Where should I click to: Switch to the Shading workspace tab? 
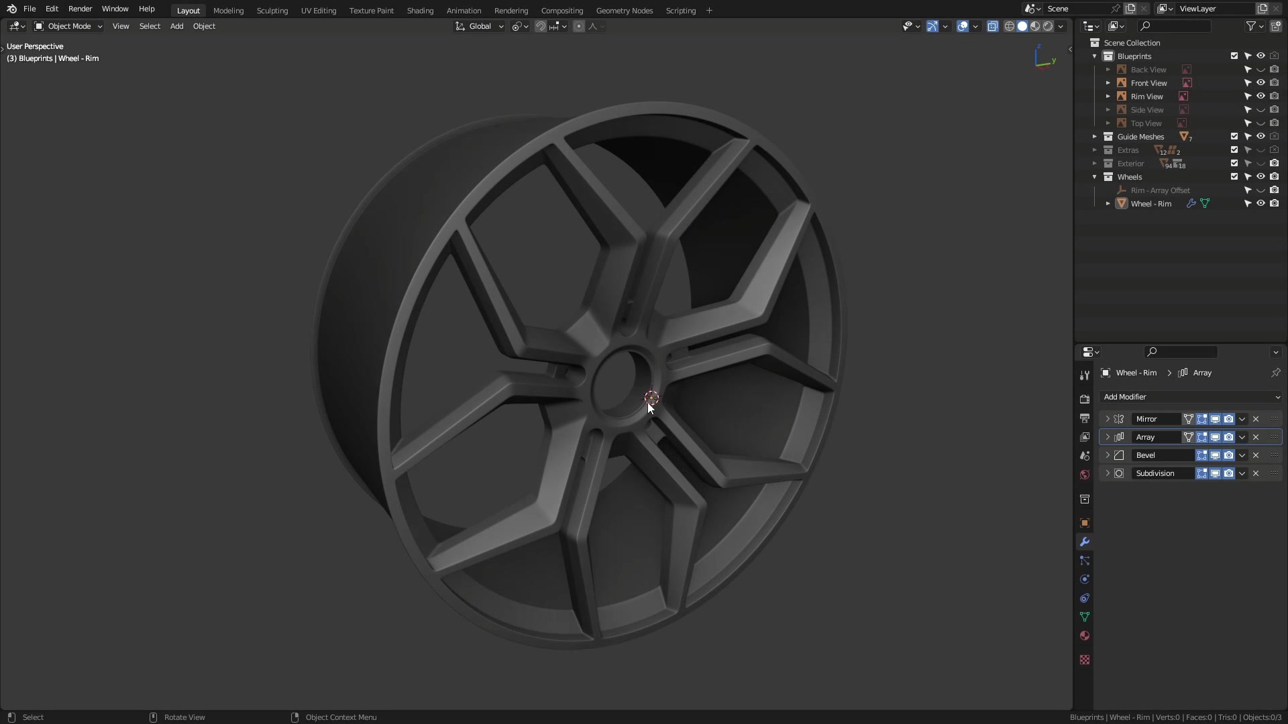pos(420,10)
